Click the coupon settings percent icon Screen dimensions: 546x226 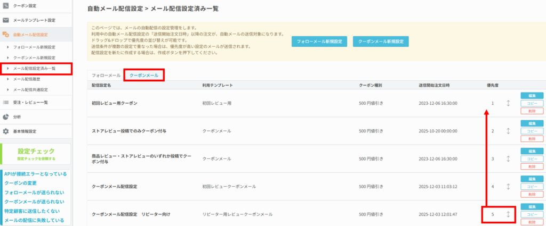6,6
